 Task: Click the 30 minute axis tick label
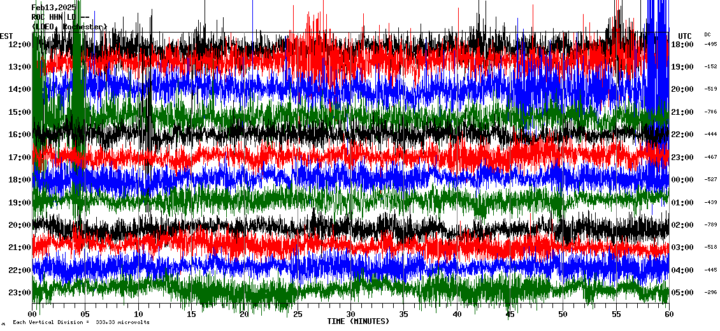pos(351,314)
